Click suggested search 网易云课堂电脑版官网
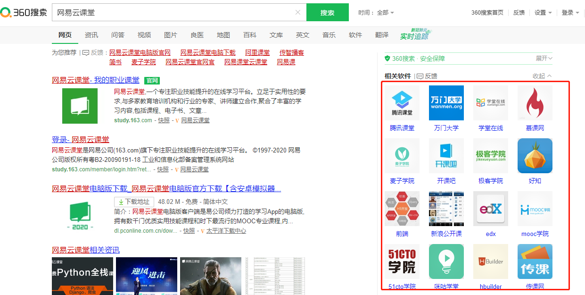585x295 pixels. pyautogui.click(x=140, y=52)
